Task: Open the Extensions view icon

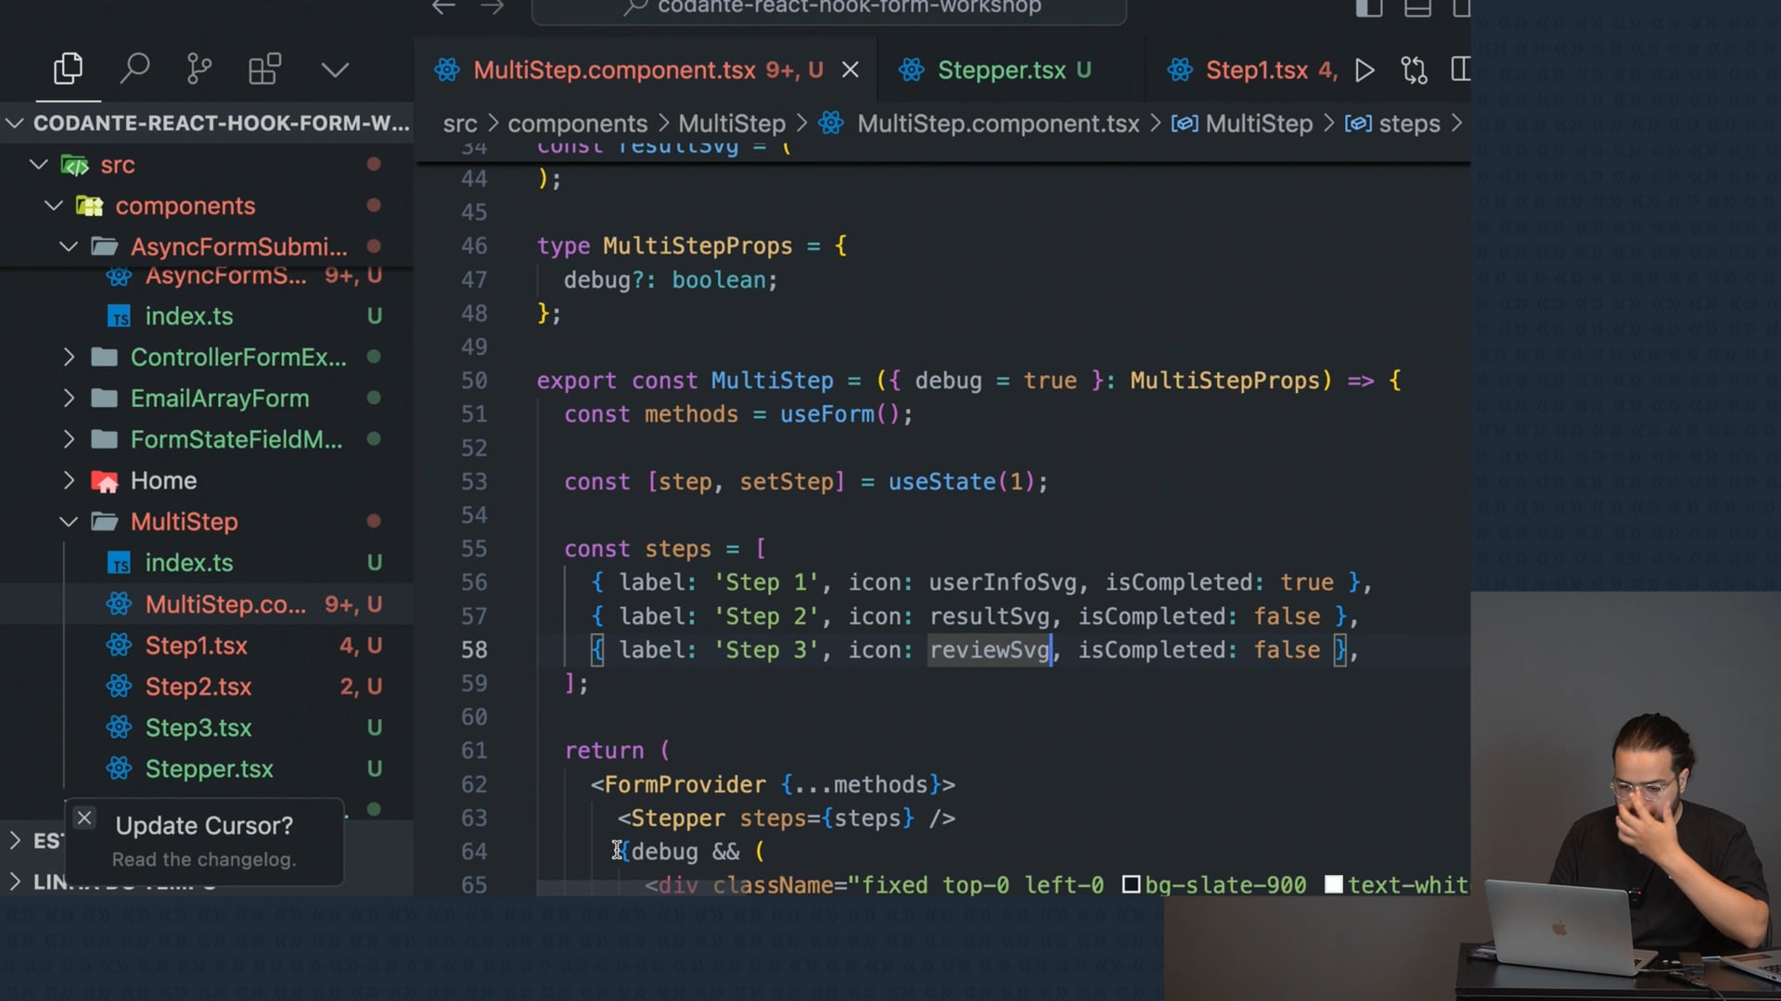Action: [x=264, y=70]
